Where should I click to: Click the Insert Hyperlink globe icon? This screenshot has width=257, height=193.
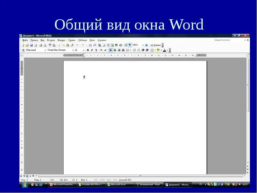pos(100,45)
